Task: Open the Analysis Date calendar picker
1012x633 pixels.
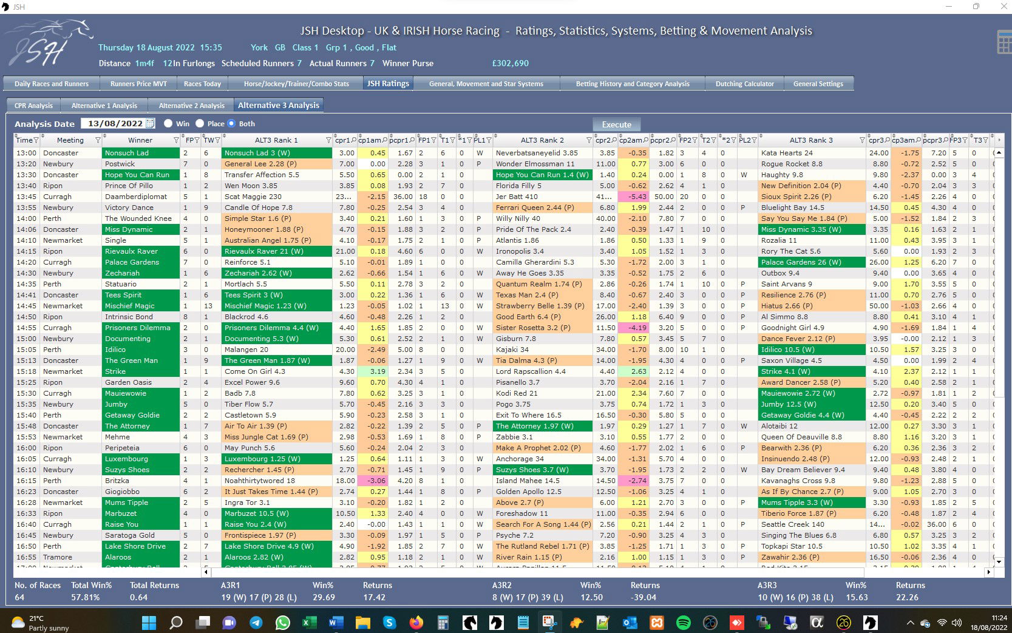Action: click(x=151, y=123)
